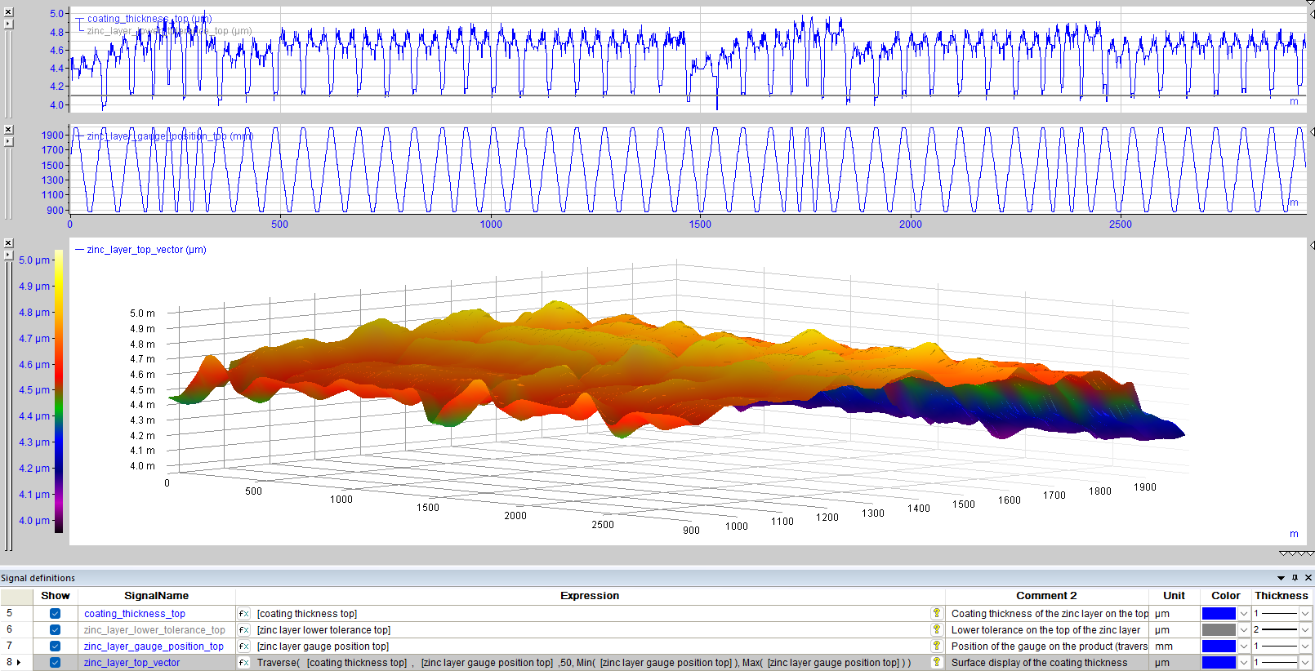Open the fx expression builder for zinc_layer_gauge_position_top
This screenshot has width=1315, height=671.
(243, 647)
